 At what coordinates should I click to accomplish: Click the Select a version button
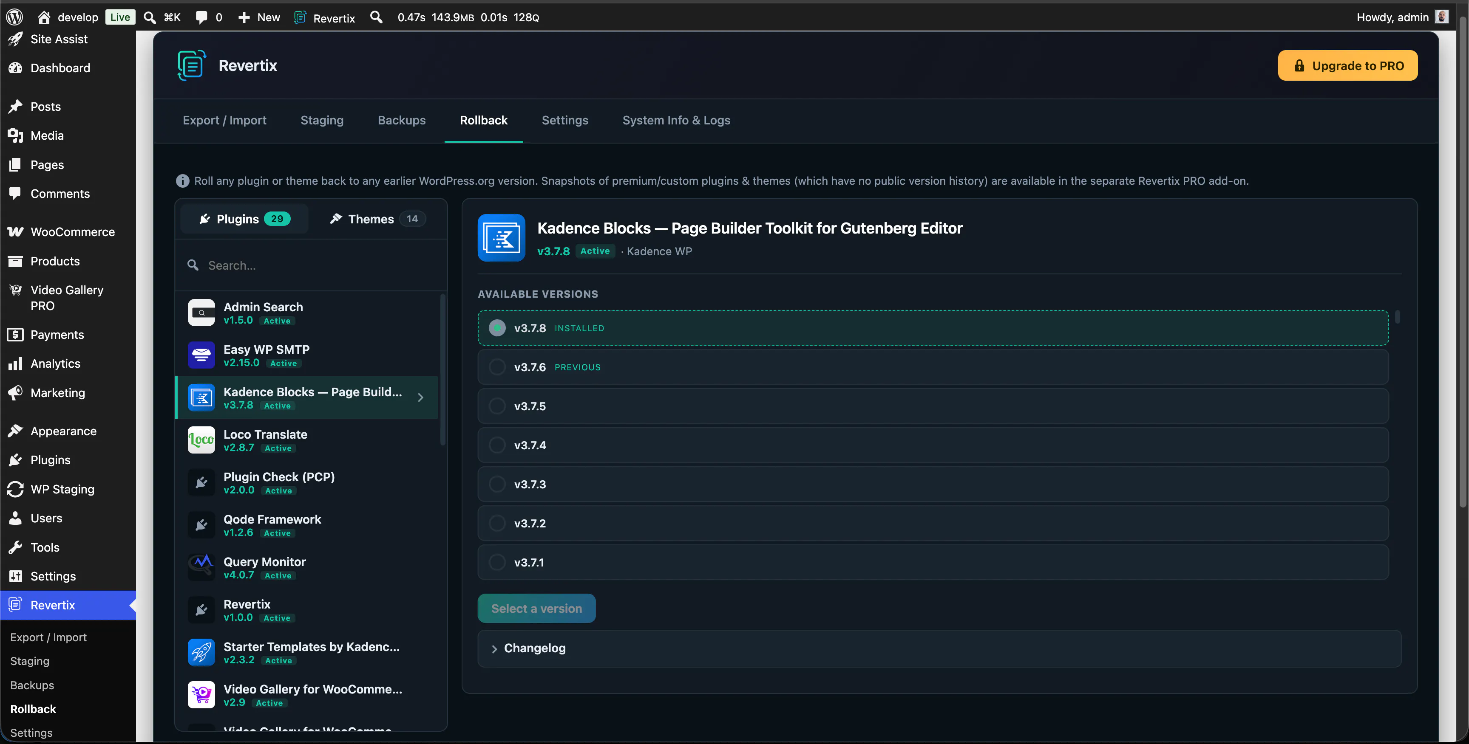(536, 609)
